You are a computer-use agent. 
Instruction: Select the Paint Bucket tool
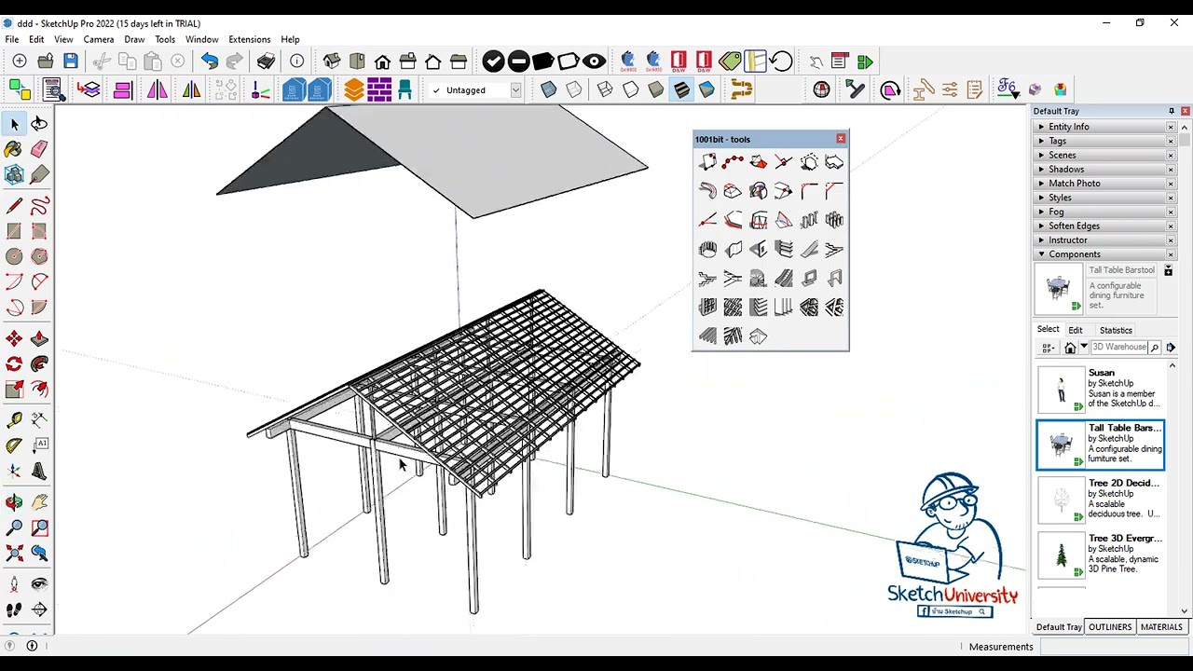tap(14, 149)
